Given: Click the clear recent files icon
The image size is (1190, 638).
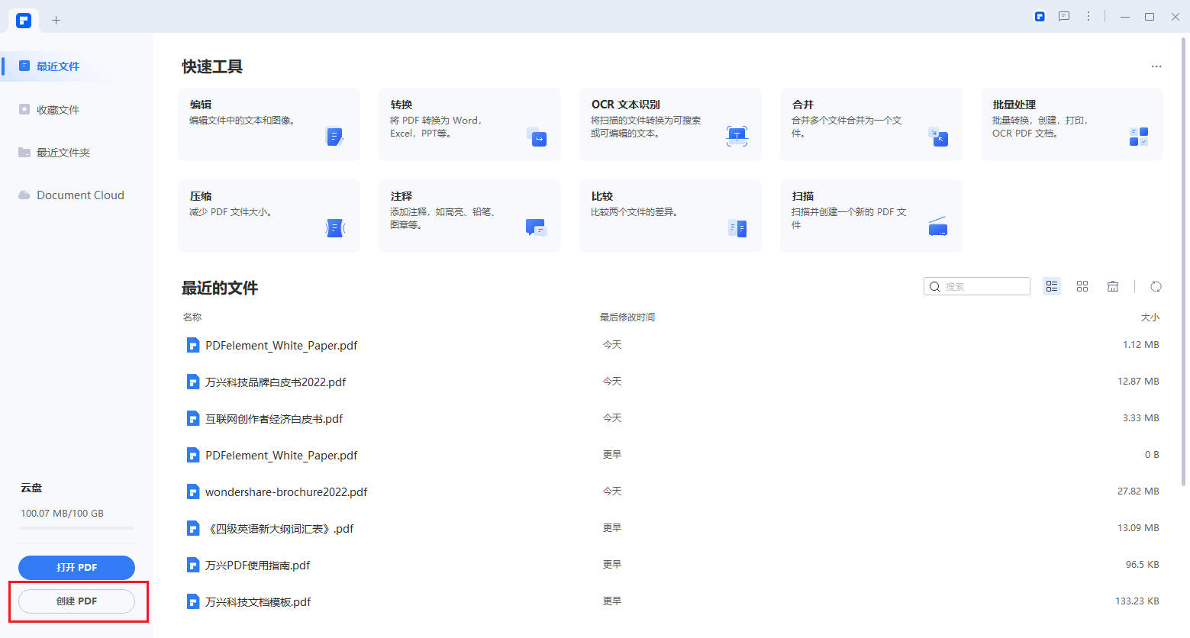Looking at the screenshot, I should tap(1113, 286).
